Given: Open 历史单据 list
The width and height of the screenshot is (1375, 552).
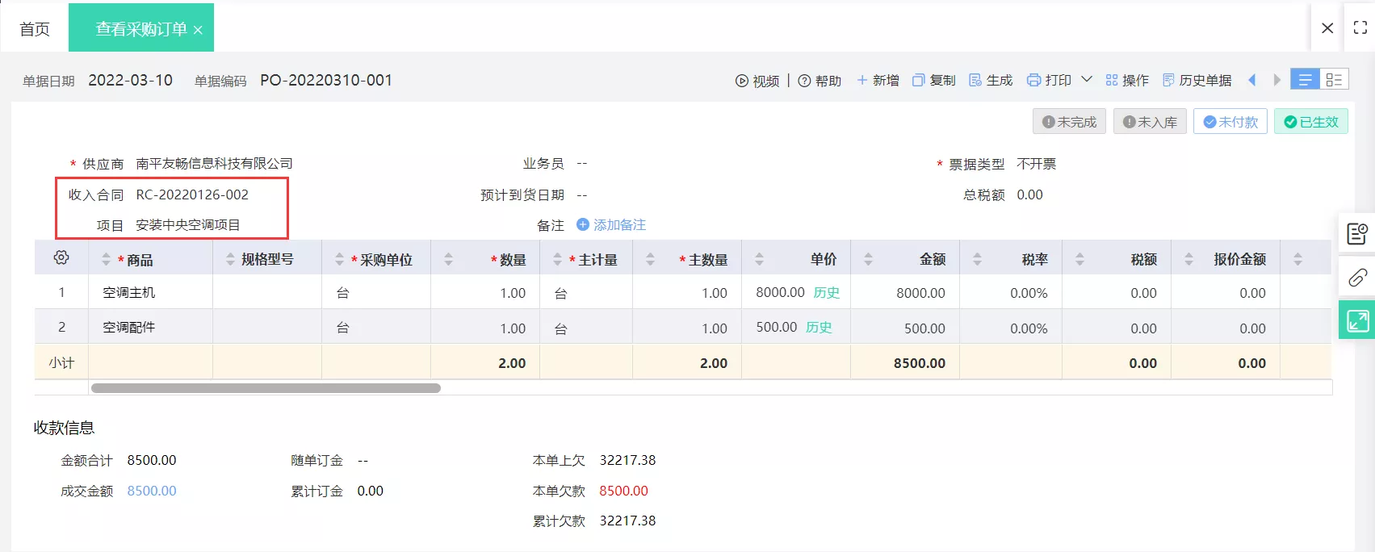Looking at the screenshot, I should (1197, 80).
